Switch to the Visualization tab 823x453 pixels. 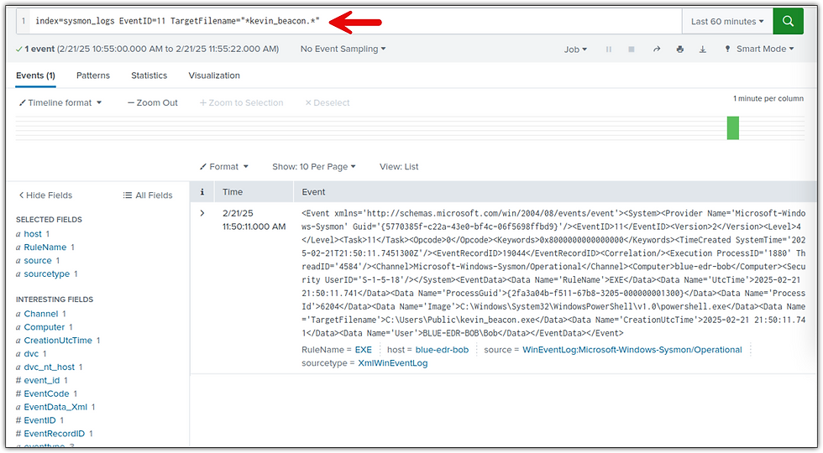coord(214,75)
